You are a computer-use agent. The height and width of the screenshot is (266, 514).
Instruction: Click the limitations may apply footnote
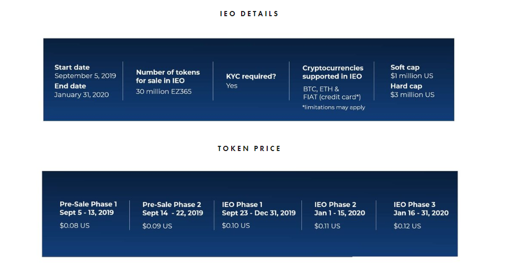pos(334,108)
